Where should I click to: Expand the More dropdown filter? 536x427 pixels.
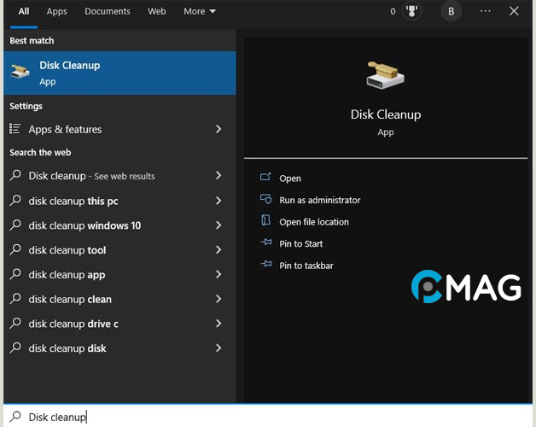(200, 11)
